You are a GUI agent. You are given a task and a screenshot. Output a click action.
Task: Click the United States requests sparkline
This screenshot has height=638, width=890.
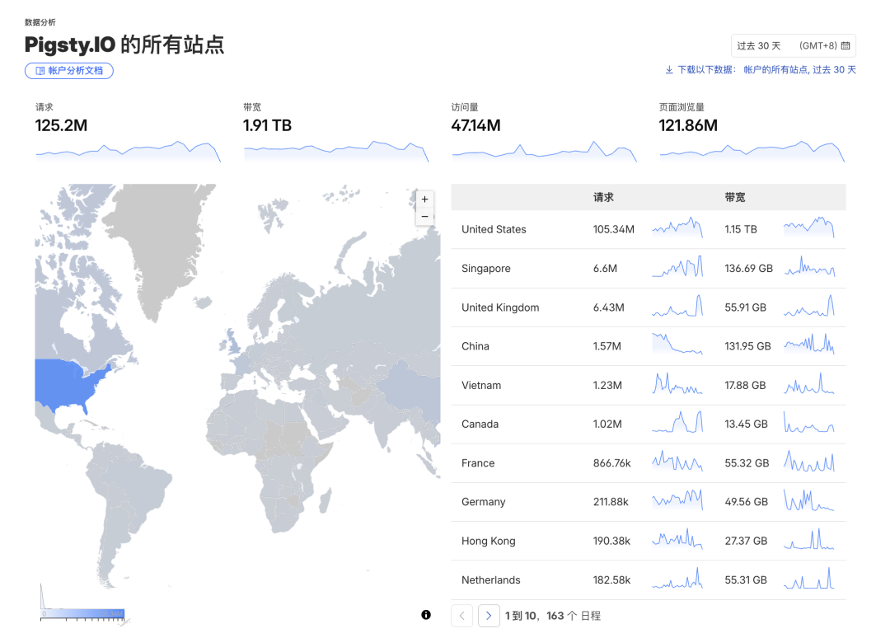pyautogui.click(x=677, y=228)
